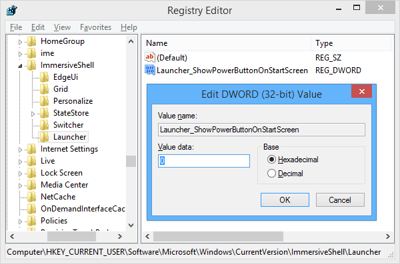Expand the HomeGroup tree node
400x264 pixels.
20,42
